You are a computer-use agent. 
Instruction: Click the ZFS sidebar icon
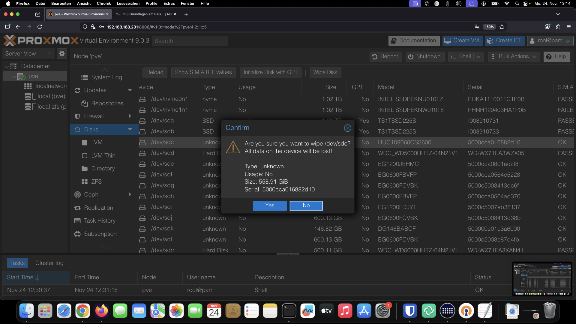click(85, 182)
